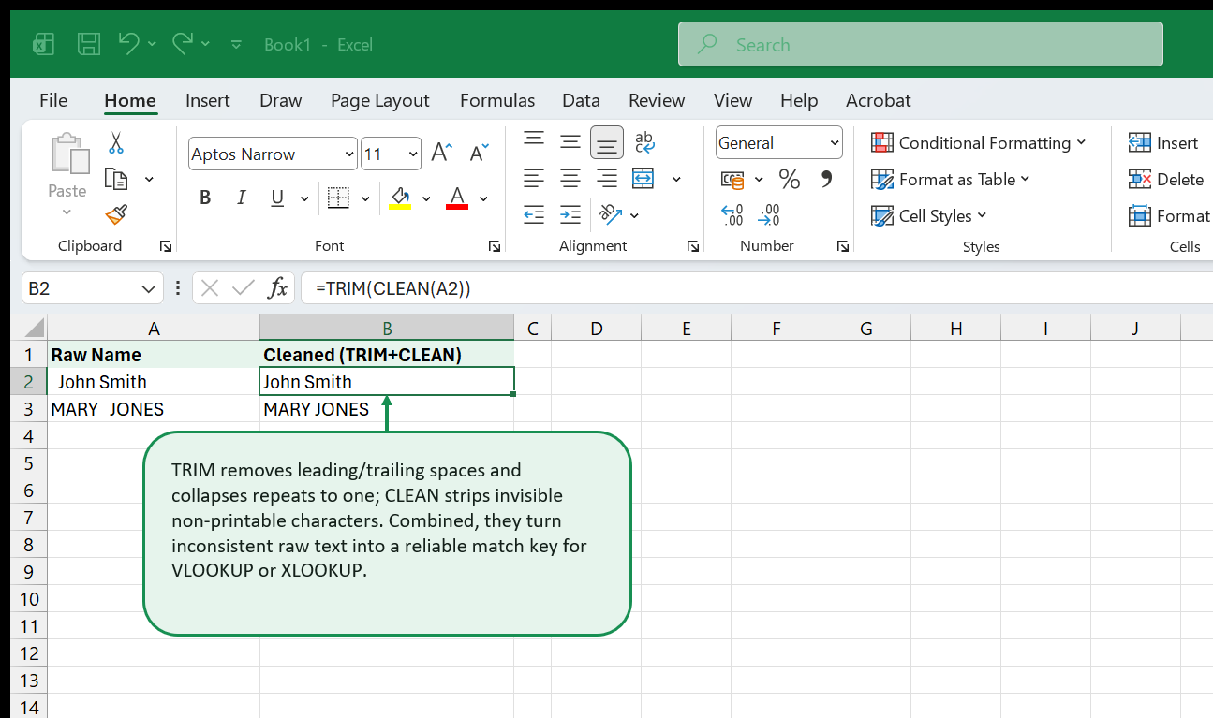1213x718 pixels.
Task: Decrease font size with smaller A icon
Action: point(480,153)
